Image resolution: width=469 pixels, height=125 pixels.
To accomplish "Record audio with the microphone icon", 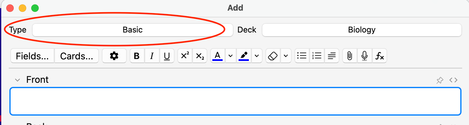I will pos(364,56).
